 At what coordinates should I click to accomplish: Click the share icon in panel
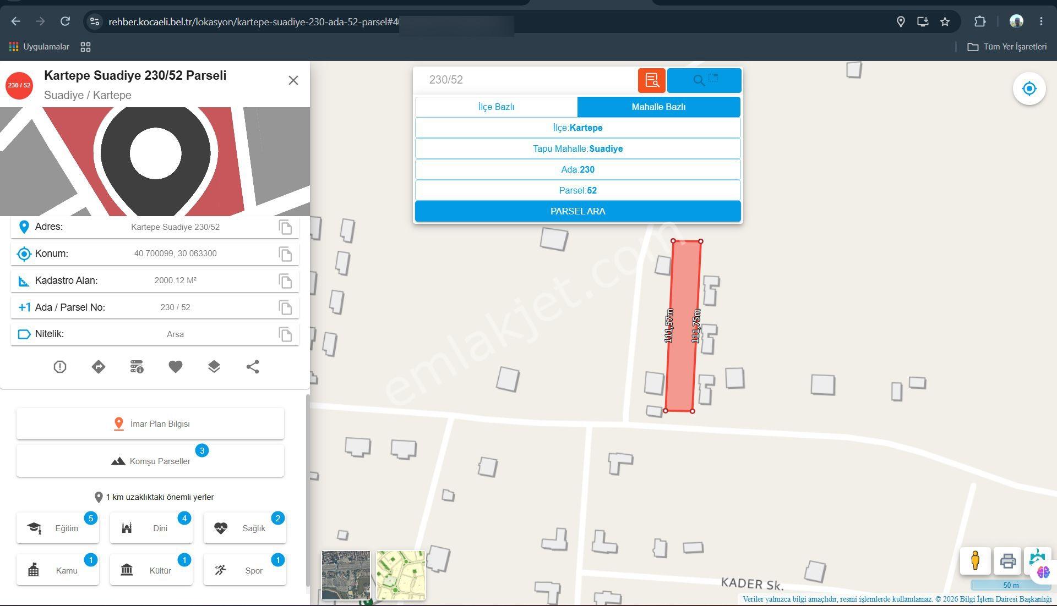coord(253,367)
